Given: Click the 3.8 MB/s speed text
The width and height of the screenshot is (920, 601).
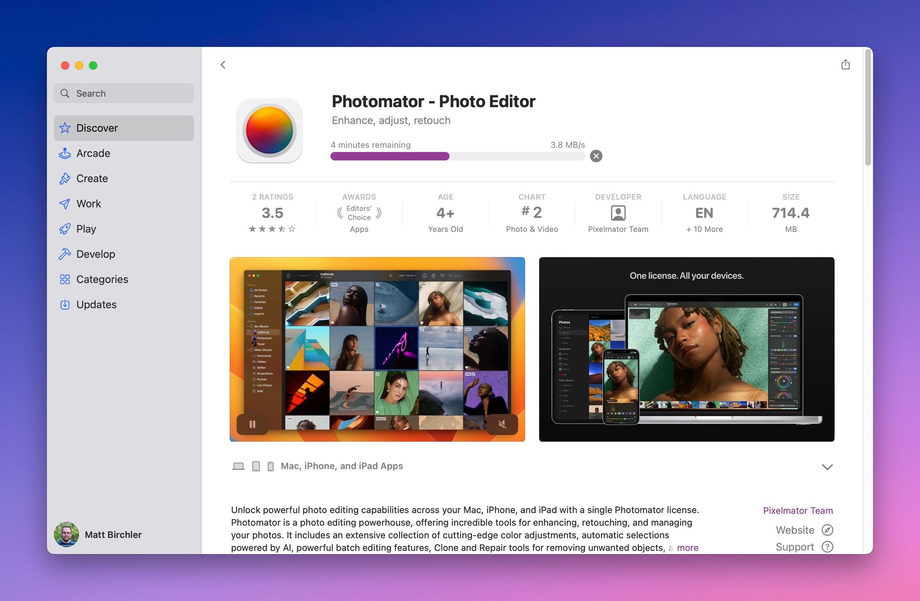Looking at the screenshot, I should pyautogui.click(x=568, y=145).
